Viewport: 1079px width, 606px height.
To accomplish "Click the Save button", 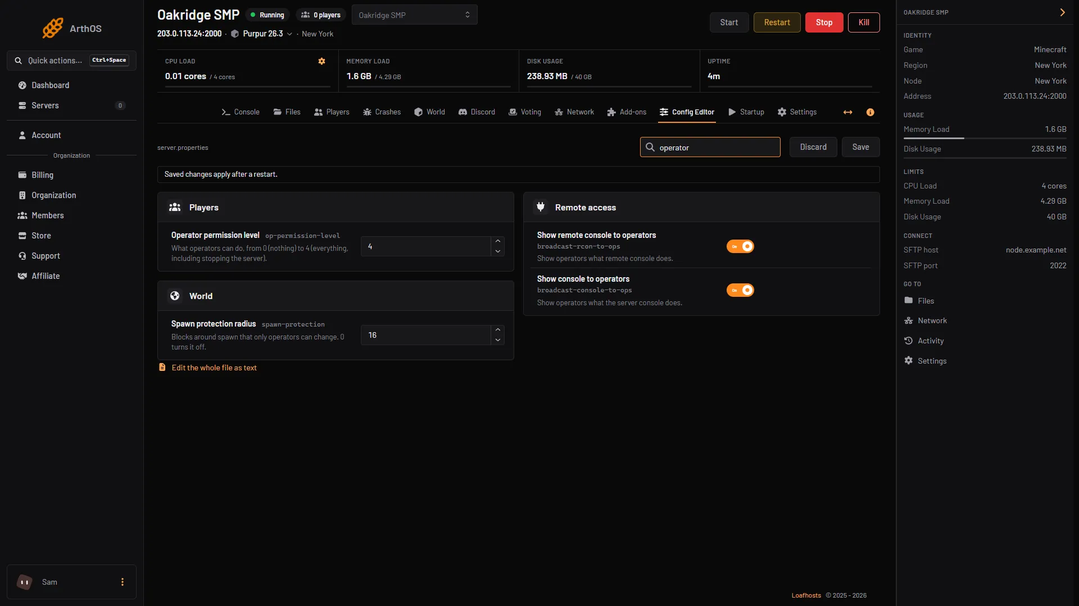I will (860, 147).
